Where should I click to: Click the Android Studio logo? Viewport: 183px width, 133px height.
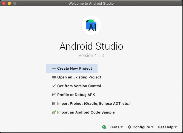[91, 25]
